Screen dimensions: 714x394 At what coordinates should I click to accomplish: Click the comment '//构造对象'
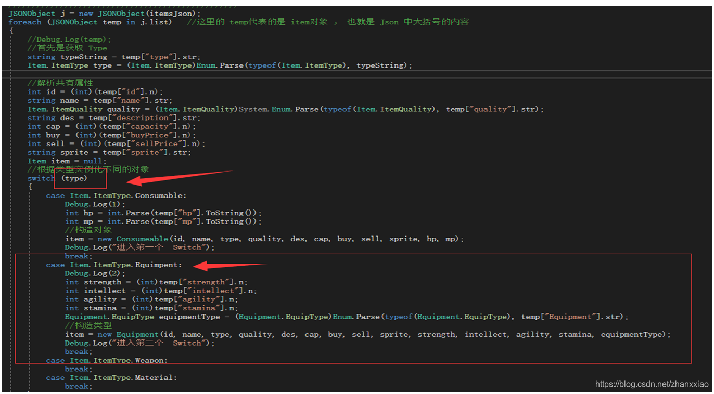coord(88,230)
